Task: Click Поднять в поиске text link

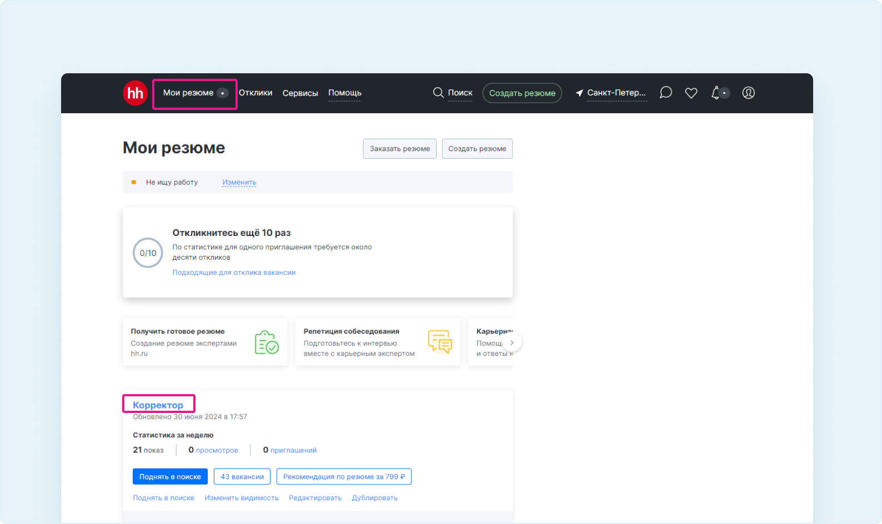Action: point(163,498)
